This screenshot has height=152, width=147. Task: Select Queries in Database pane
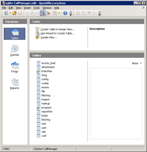(x=15, y=51)
